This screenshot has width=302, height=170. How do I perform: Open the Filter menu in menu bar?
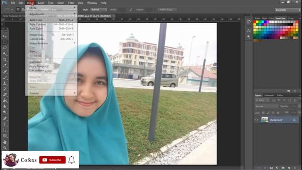coord(71,3)
